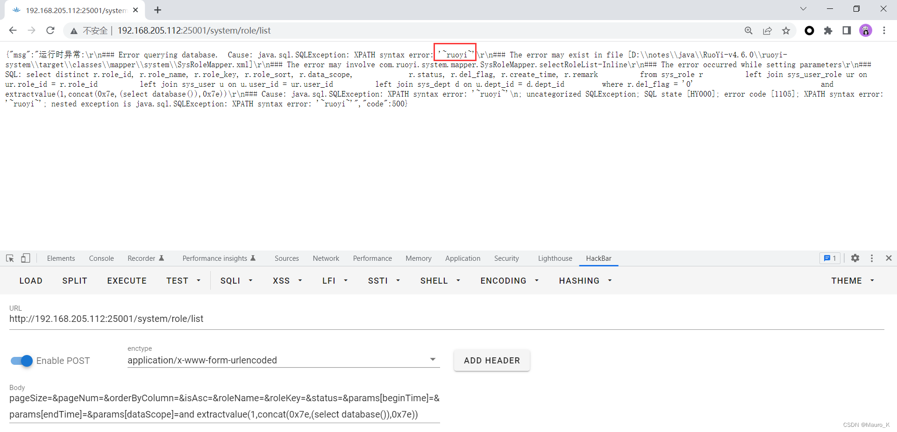
Task: Open the Lighthouse tab
Action: [555, 258]
